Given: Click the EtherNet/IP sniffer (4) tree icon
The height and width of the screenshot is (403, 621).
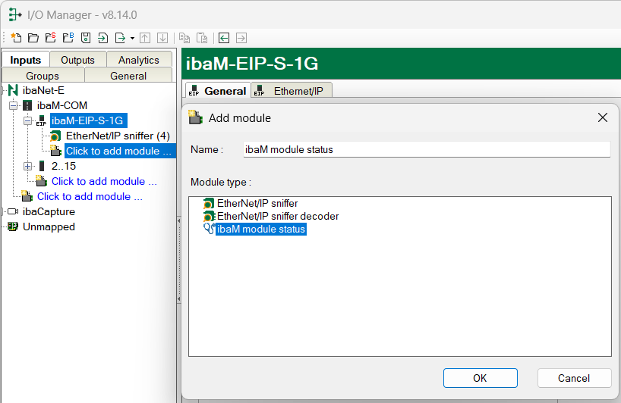Looking at the screenshot, I should [55, 136].
